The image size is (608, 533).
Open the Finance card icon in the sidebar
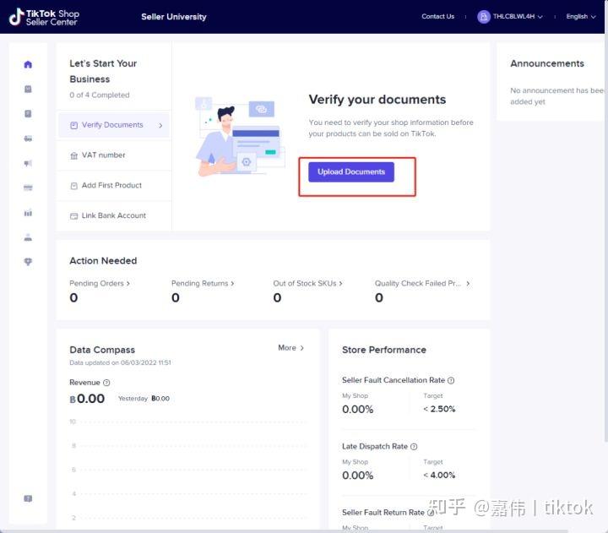pyautogui.click(x=28, y=188)
